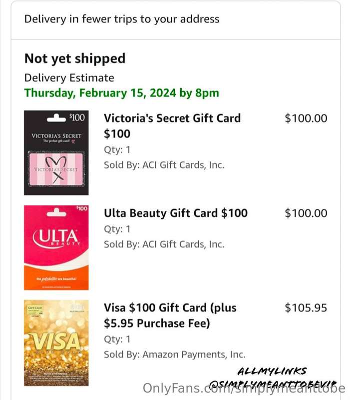
Task: Click the $100.00 Victoria's Secret price
Action: (306, 118)
